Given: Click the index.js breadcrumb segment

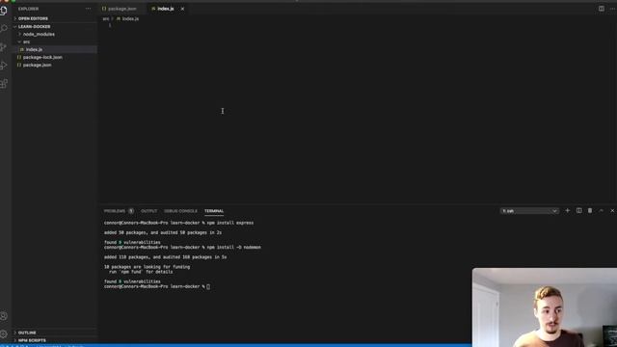Looking at the screenshot, I should (127, 19).
